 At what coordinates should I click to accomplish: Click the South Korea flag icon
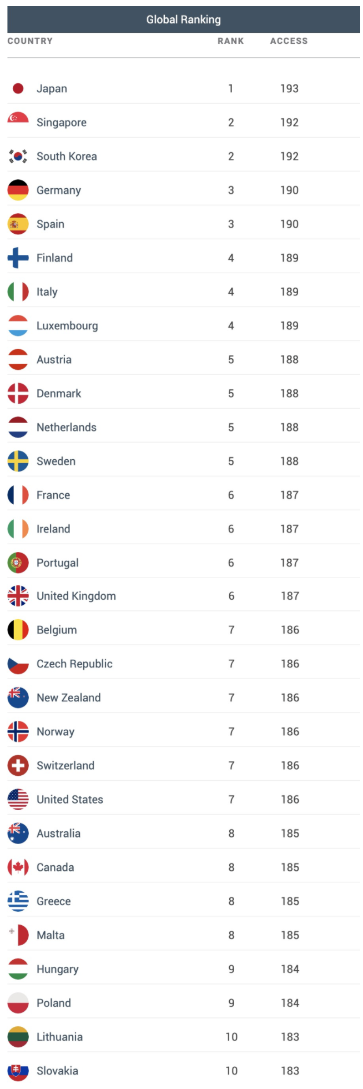point(18,156)
